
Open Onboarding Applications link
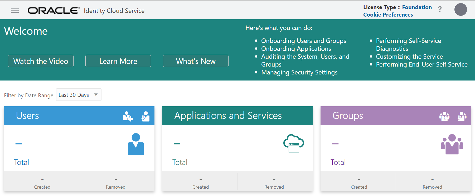pyautogui.click(x=296, y=49)
